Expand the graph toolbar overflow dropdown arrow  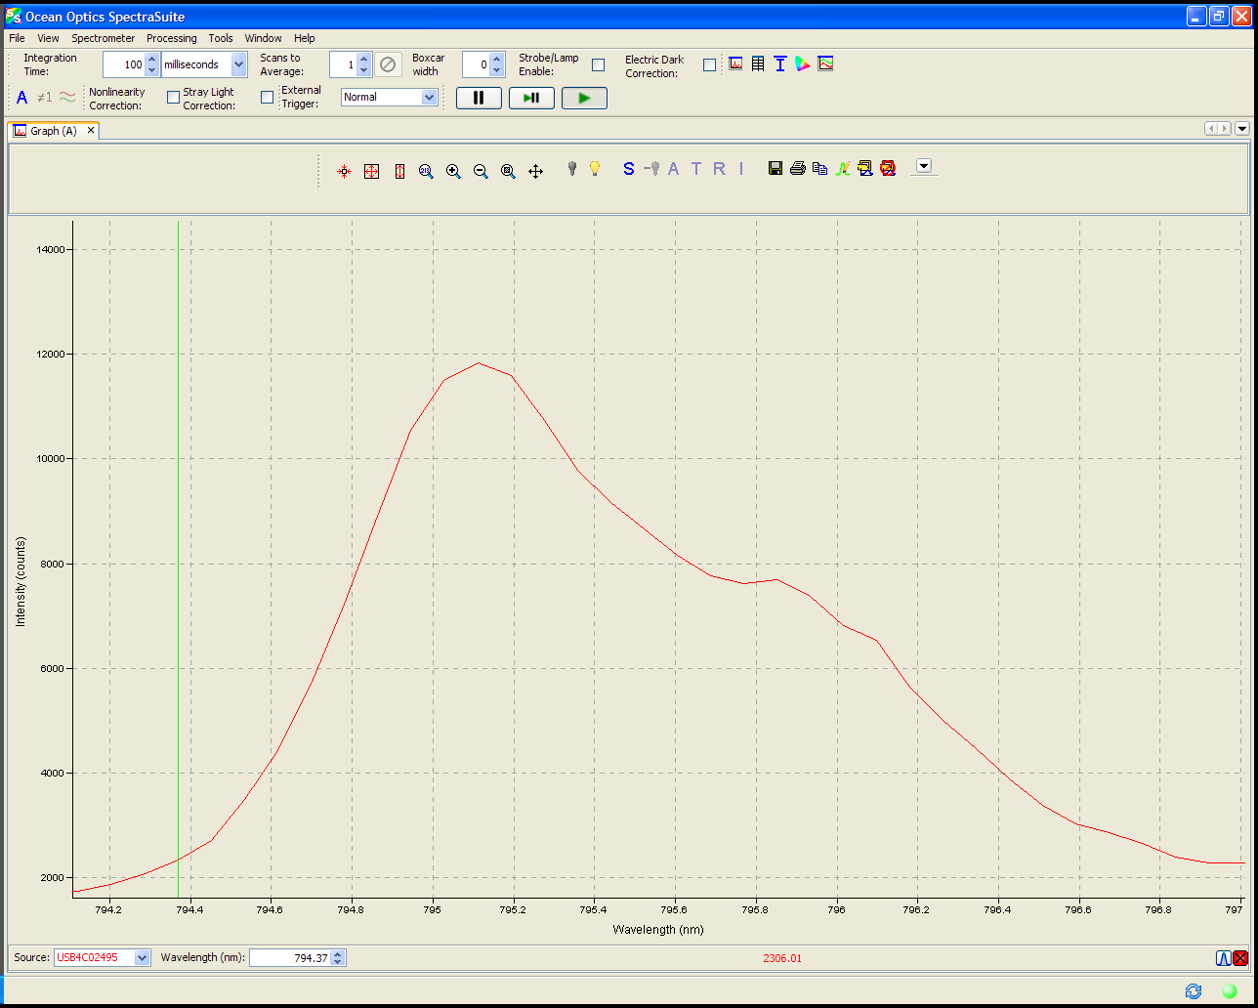(923, 166)
